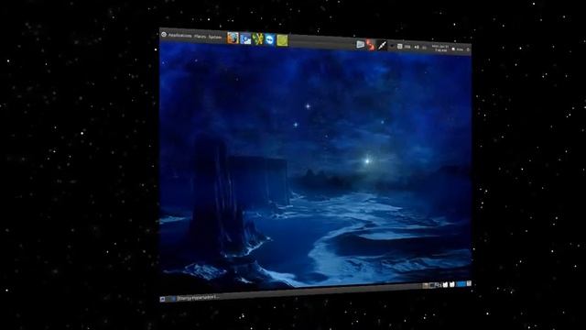Click the trash icon at bottom-right corner

(469, 284)
